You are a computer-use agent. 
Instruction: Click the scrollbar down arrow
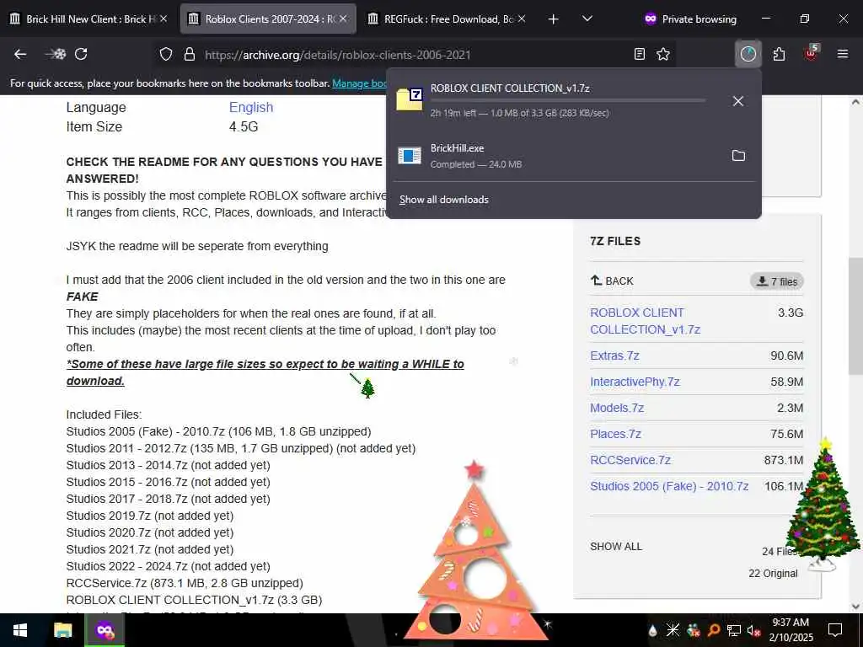point(855,607)
